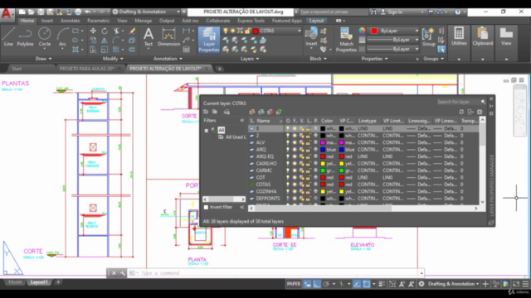
Task: Select the Polyline tool
Action: [x=25, y=37]
